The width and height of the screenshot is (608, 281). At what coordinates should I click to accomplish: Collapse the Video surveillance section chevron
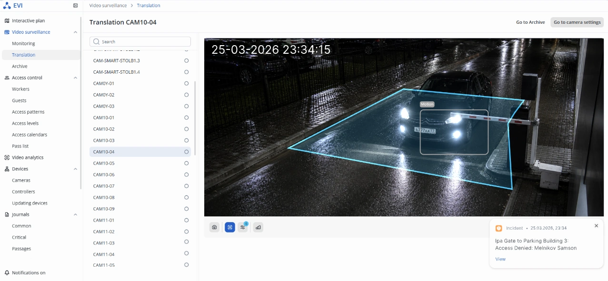click(x=75, y=32)
